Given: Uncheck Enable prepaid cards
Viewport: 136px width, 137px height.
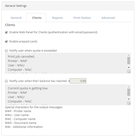Looking at the screenshot, I should 6,42.
